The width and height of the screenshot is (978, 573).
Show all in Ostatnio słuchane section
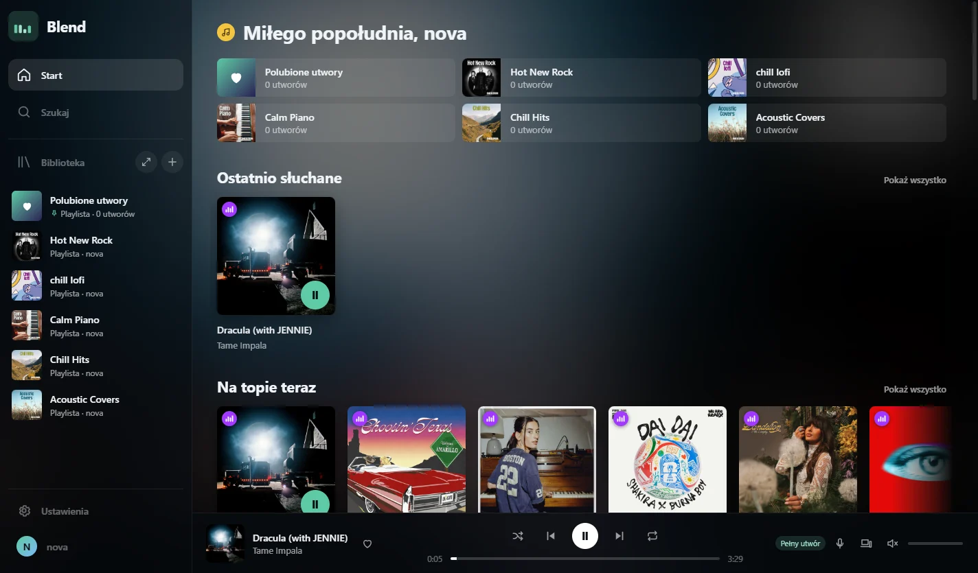[915, 180]
